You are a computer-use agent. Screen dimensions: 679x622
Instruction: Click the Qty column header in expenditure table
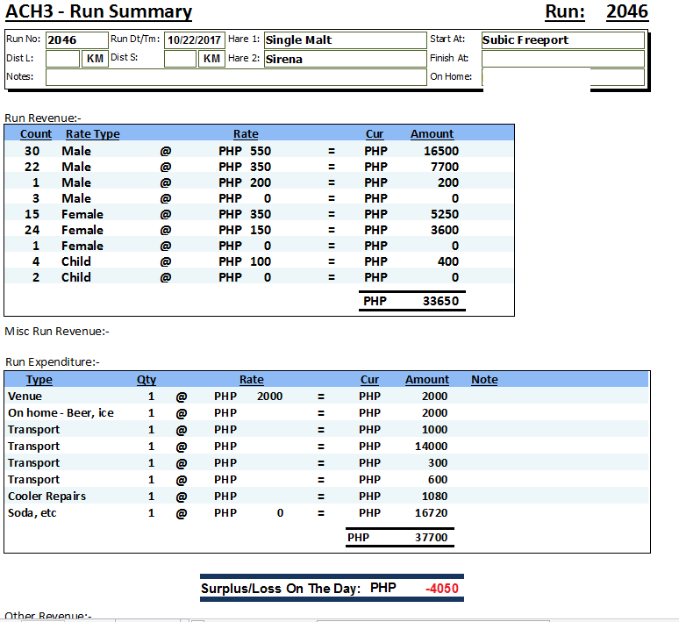(147, 380)
